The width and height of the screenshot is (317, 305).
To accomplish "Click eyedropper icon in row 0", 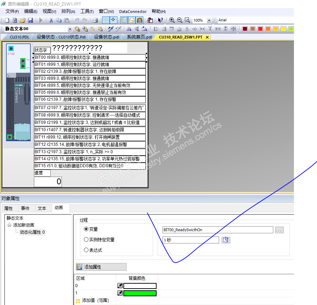I will coord(120,286).
